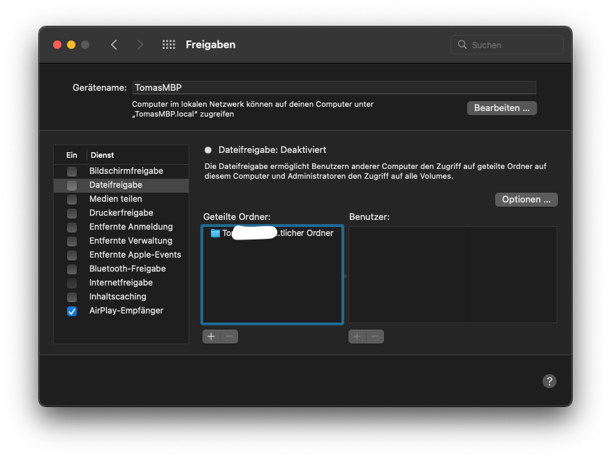Remove a user with the minus button
Image resolution: width=611 pixels, height=458 pixels.
[375, 337]
